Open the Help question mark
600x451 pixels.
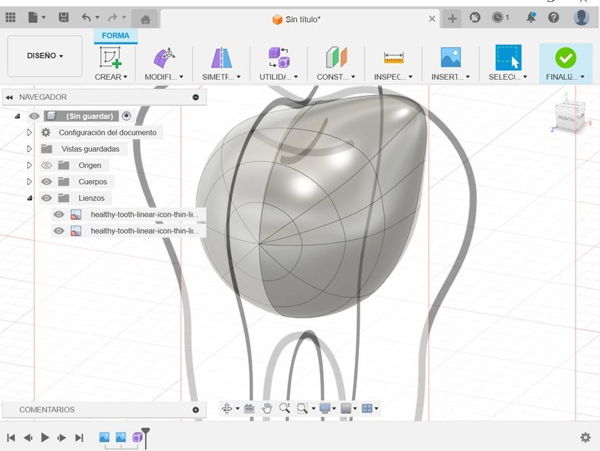pos(553,18)
